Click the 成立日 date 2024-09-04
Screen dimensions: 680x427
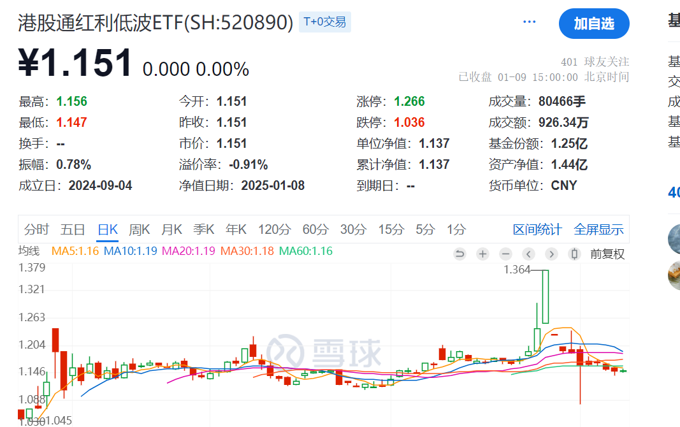pos(100,185)
